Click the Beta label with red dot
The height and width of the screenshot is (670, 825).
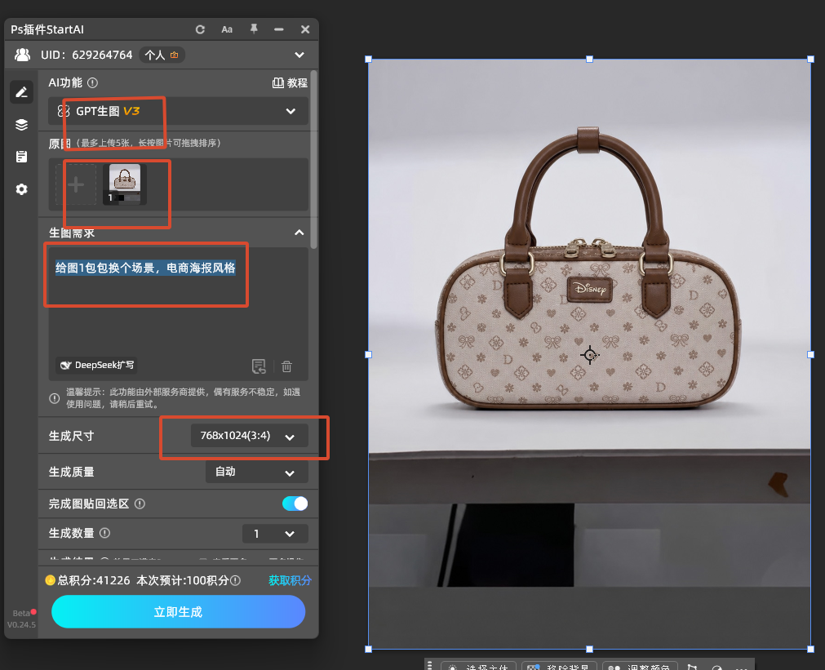click(x=24, y=613)
